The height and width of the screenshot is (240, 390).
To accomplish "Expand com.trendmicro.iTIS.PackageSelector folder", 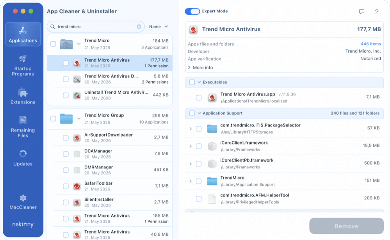I will point(191,129).
